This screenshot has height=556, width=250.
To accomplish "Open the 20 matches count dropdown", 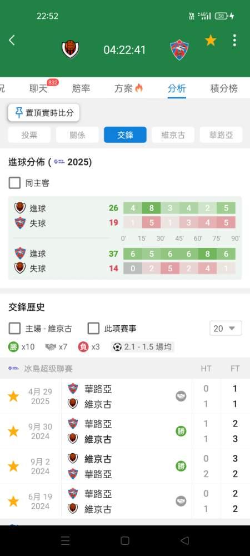I will [226, 329].
